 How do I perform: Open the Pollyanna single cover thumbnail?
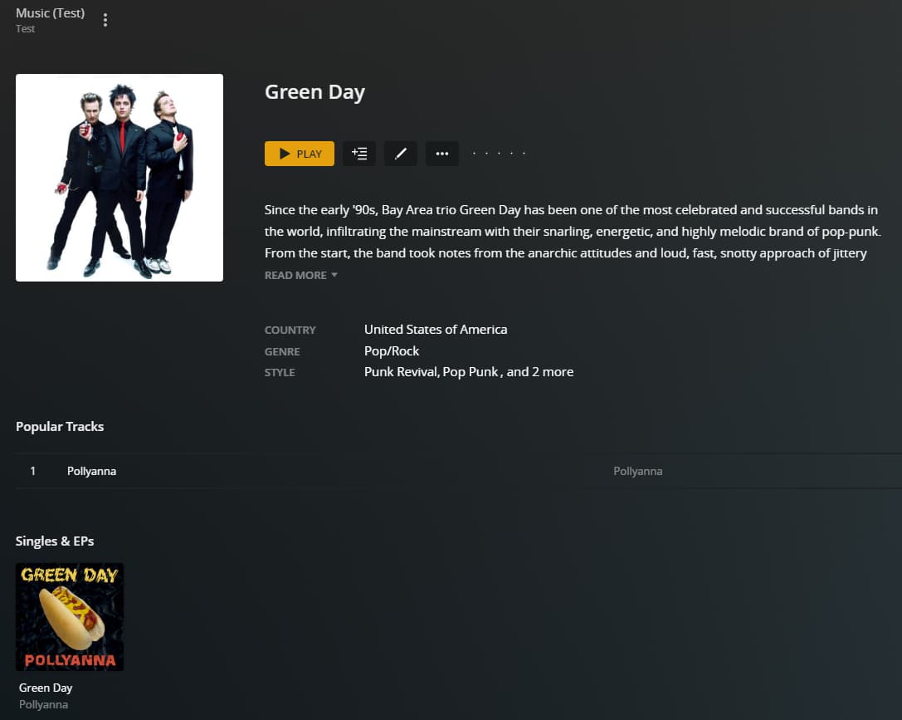[x=70, y=617]
